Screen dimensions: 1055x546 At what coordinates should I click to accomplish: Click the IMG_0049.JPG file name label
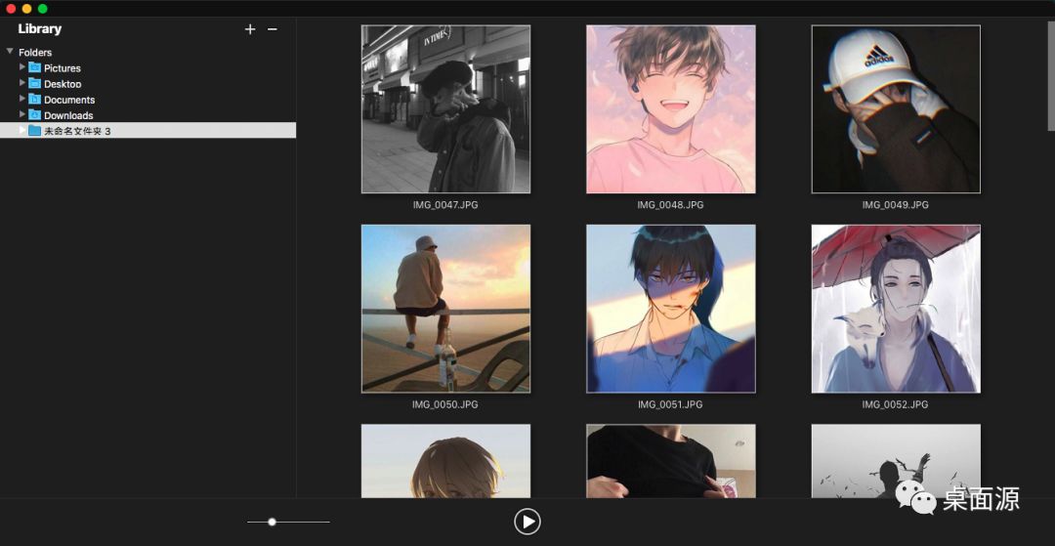pos(896,205)
